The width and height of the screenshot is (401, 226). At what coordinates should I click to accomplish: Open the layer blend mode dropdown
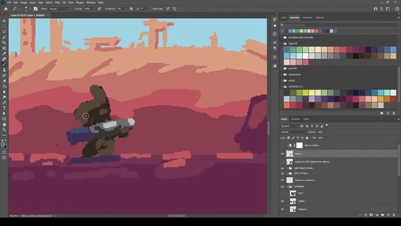293,132
